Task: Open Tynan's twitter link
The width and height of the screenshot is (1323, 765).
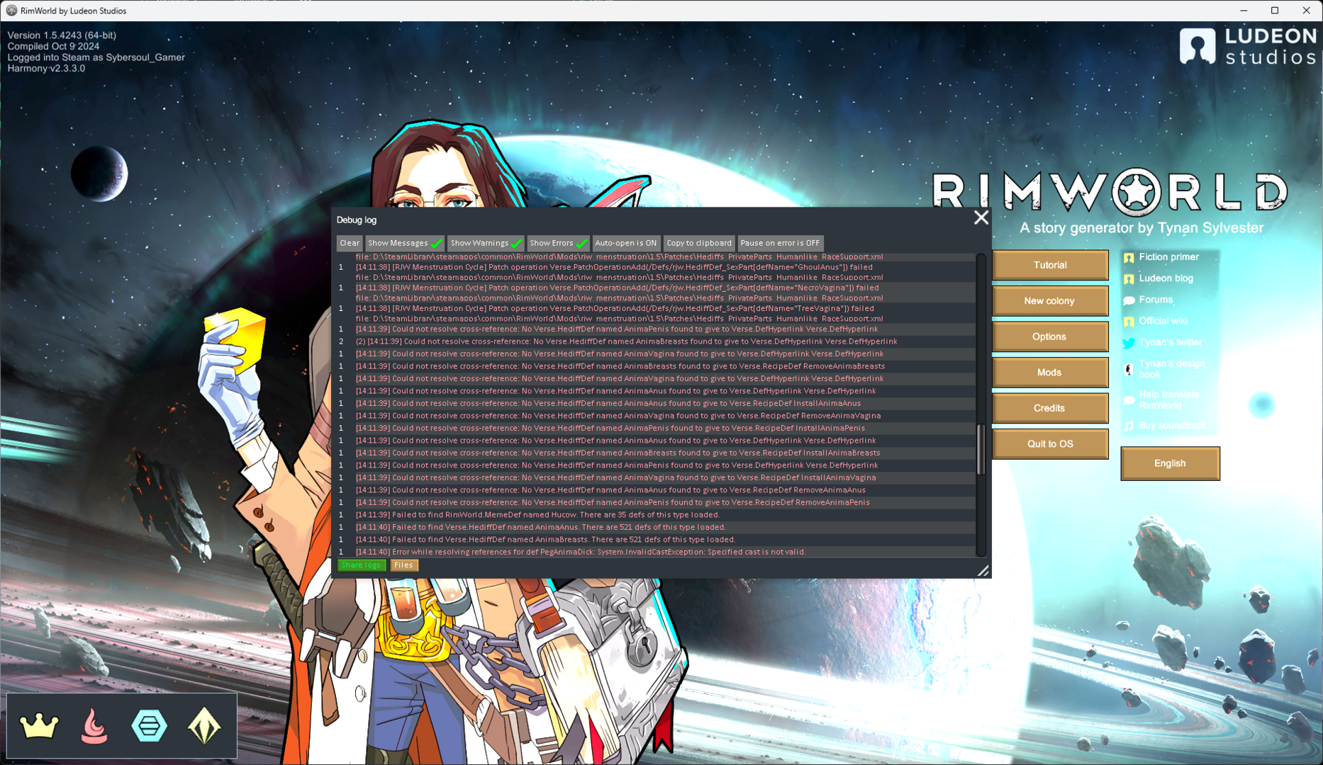Action: [x=1171, y=342]
